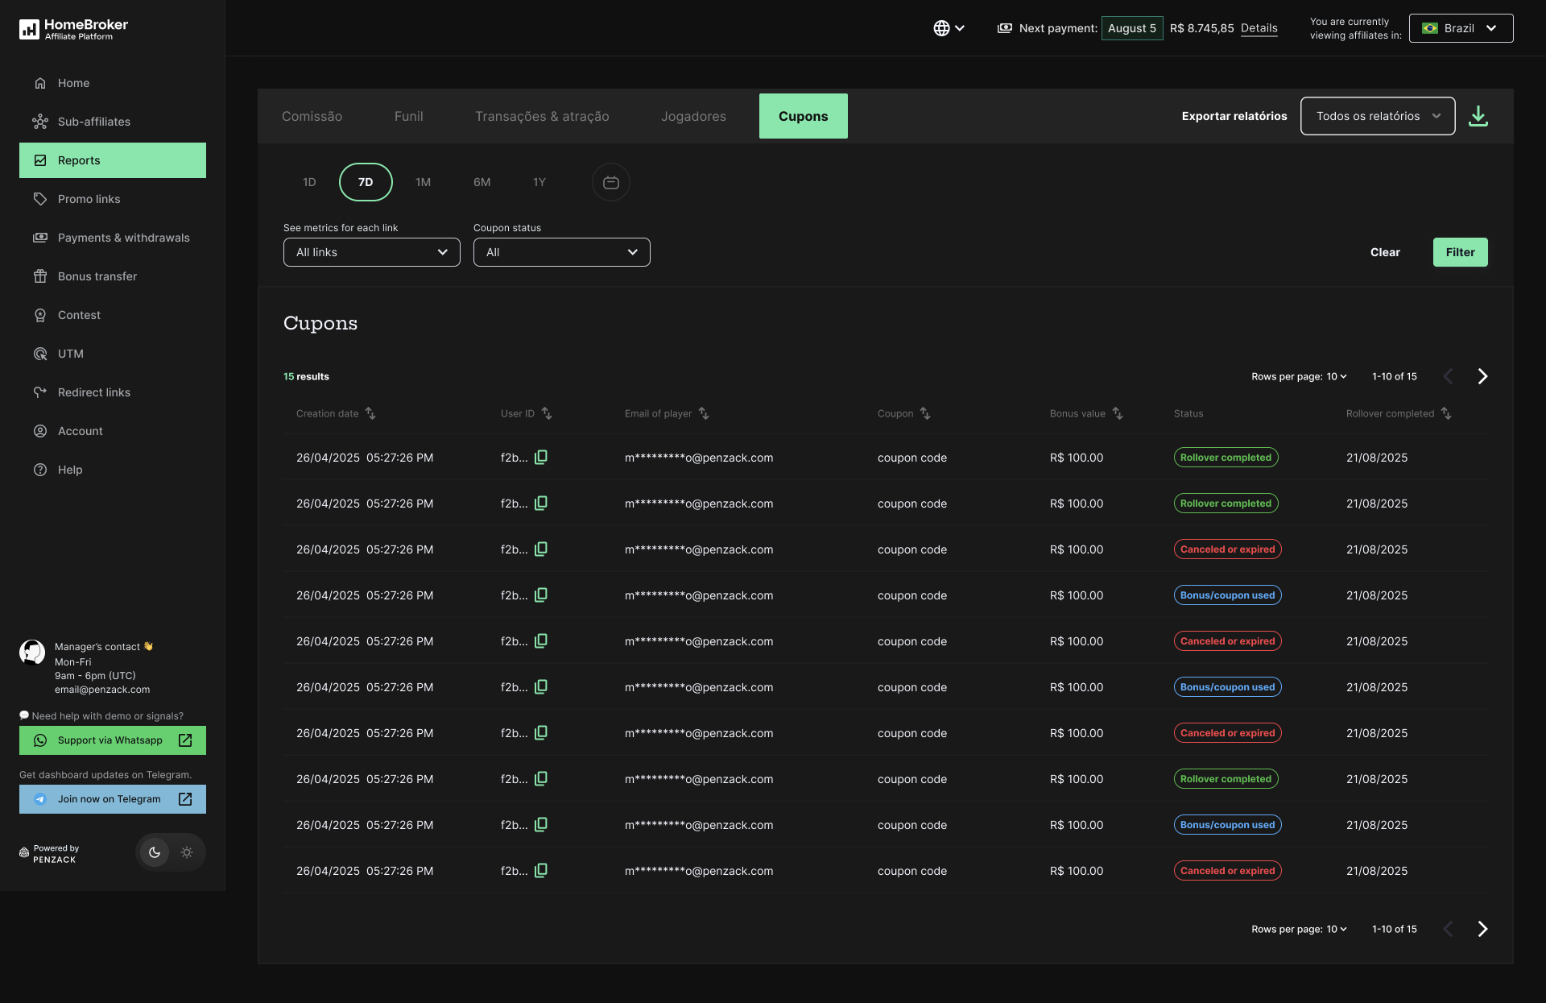Click the download reports icon
This screenshot has width=1546, height=1003.
pyautogui.click(x=1478, y=116)
